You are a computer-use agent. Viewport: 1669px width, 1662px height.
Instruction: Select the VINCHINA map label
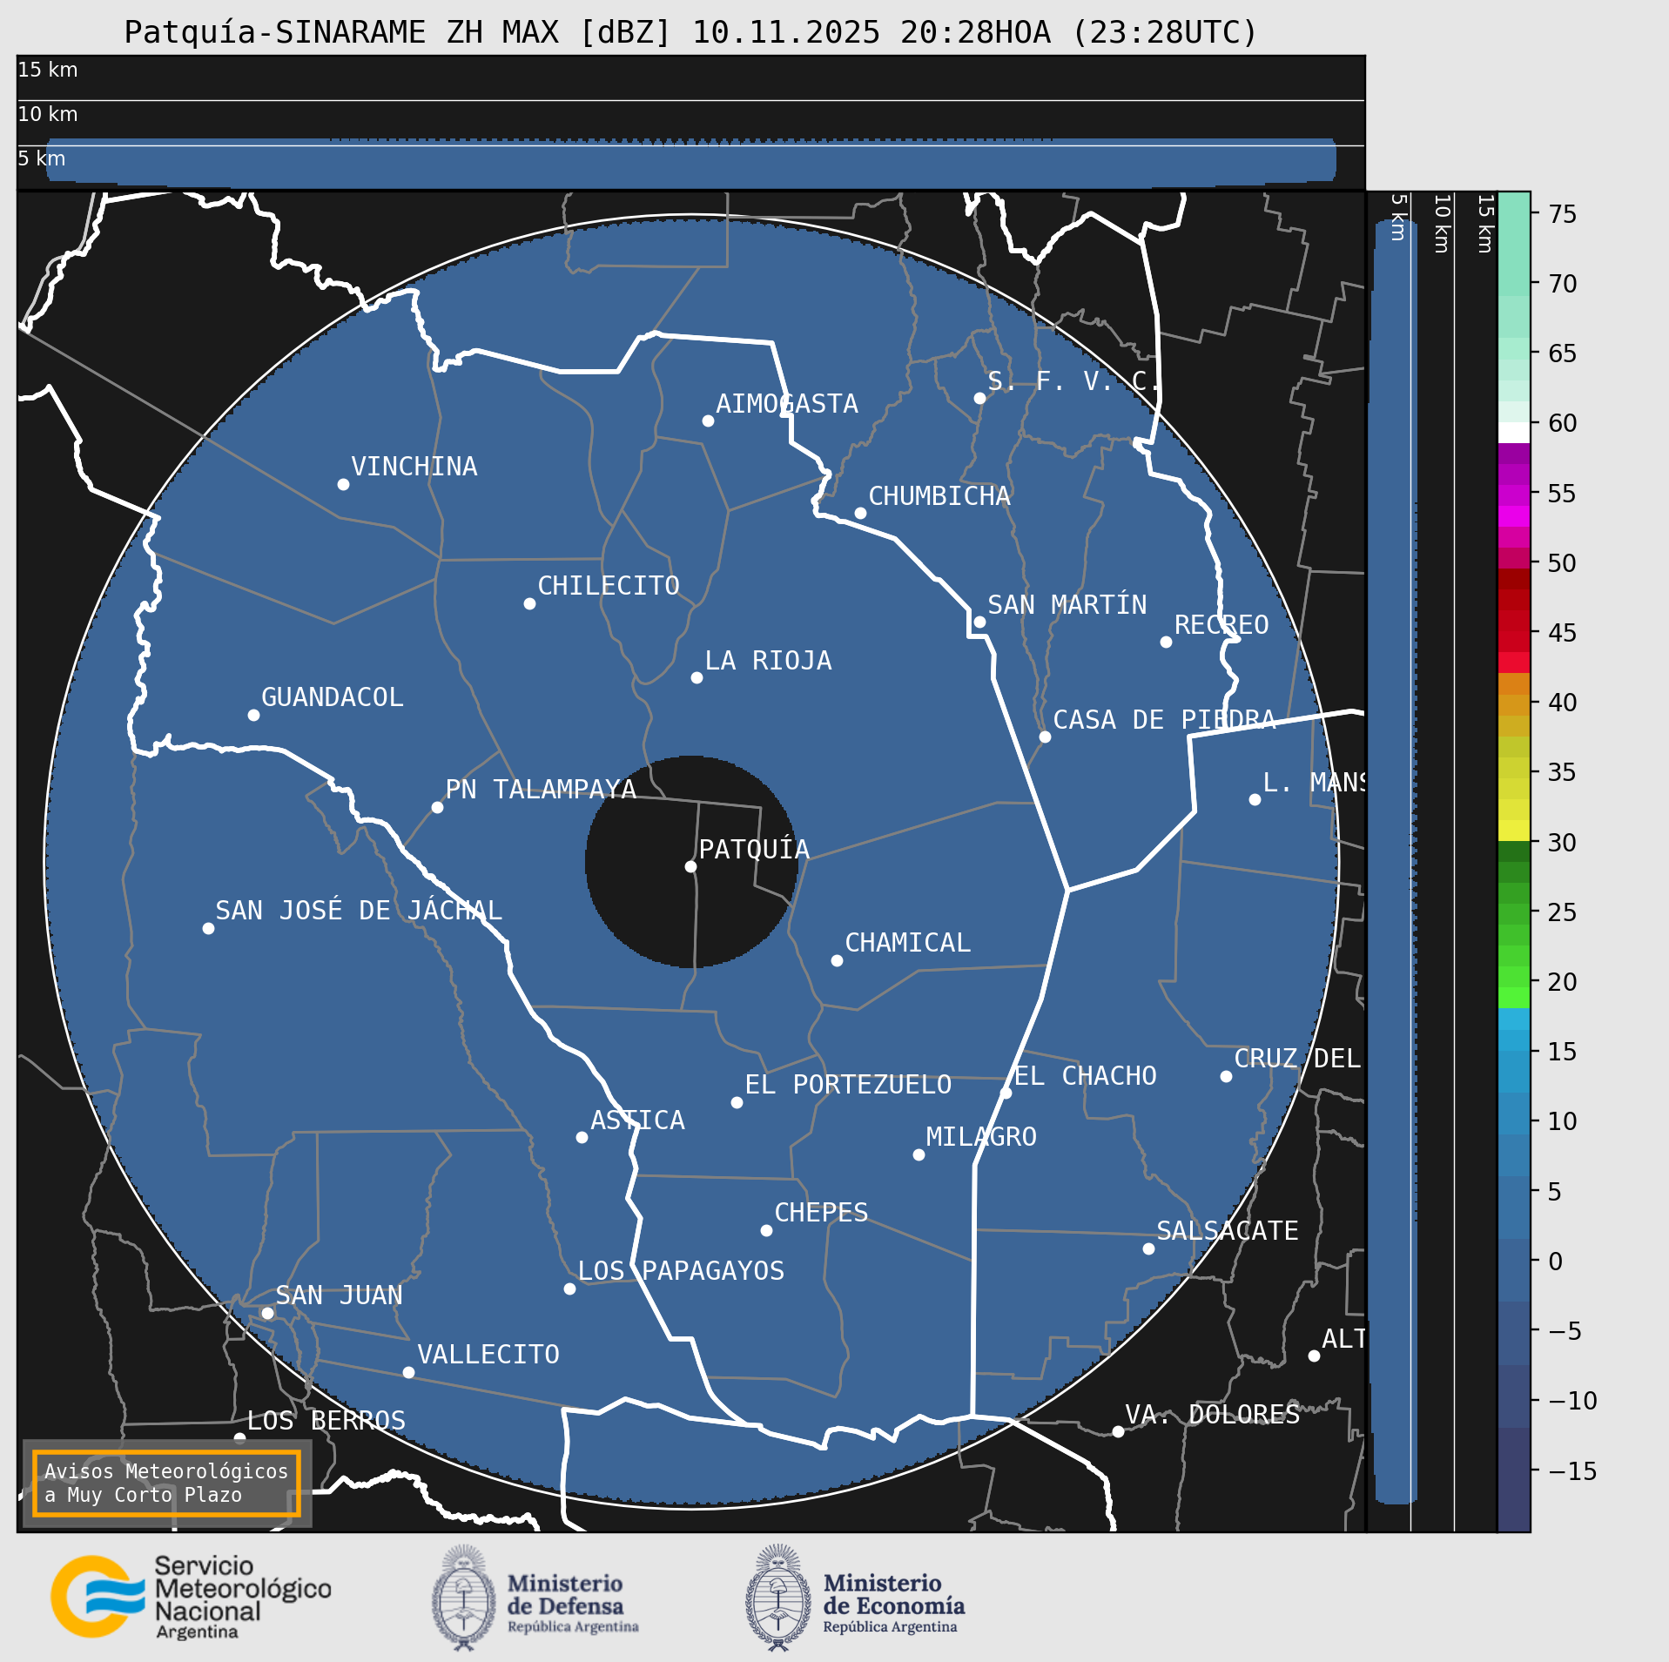point(414,467)
